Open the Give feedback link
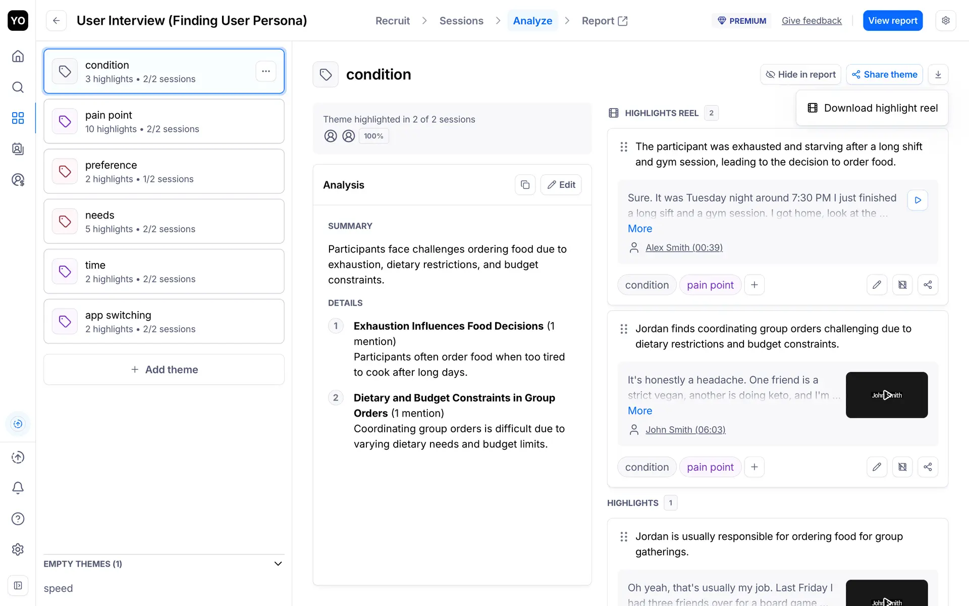The height and width of the screenshot is (606, 969). [x=811, y=21]
